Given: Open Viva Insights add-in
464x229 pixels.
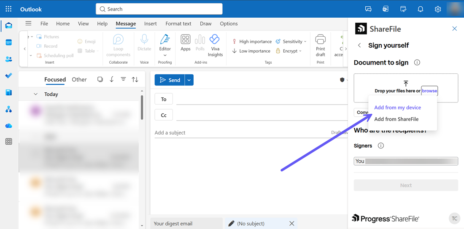Looking at the screenshot, I should click(215, 46).
